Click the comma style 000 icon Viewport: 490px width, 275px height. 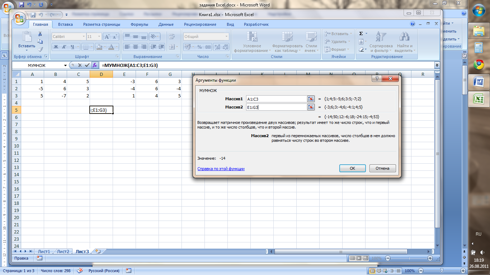click(208, 47)
